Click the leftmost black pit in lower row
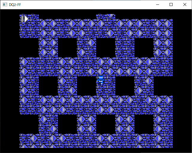Screen dimensions: 192x153 [67, 124]
